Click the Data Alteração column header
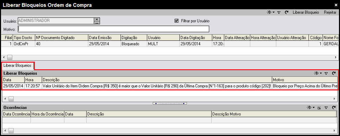The height and width of the screenshot is (136, 340). click(x=237, y=38)
